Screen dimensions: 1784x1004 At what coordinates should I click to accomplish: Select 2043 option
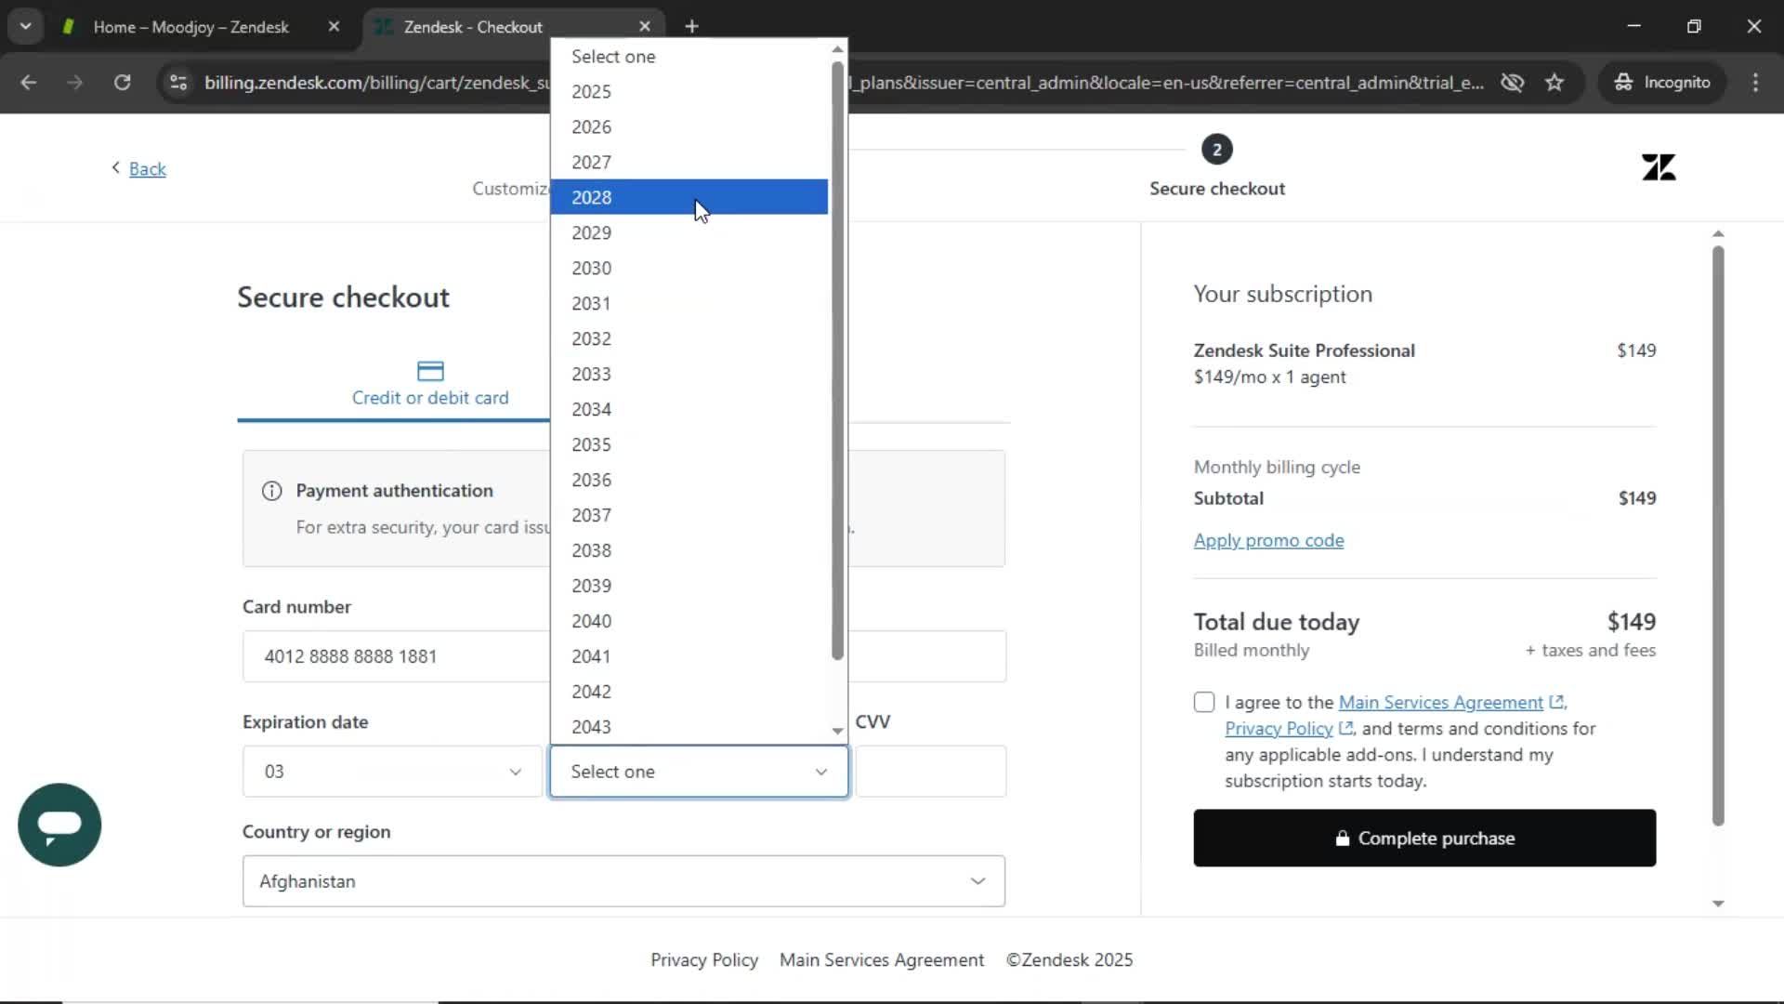coord(689,727)
